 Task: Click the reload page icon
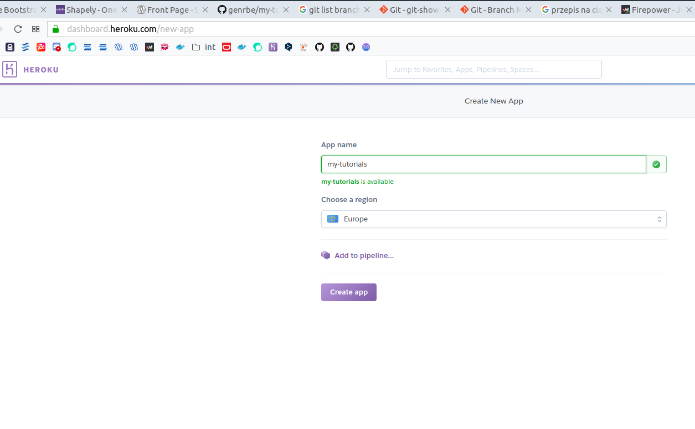pos(18,29)
